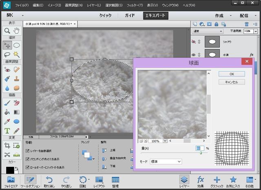261x190 pixels.
Task: Click the 取り消し (Undo) button
Action: point(49,181)
